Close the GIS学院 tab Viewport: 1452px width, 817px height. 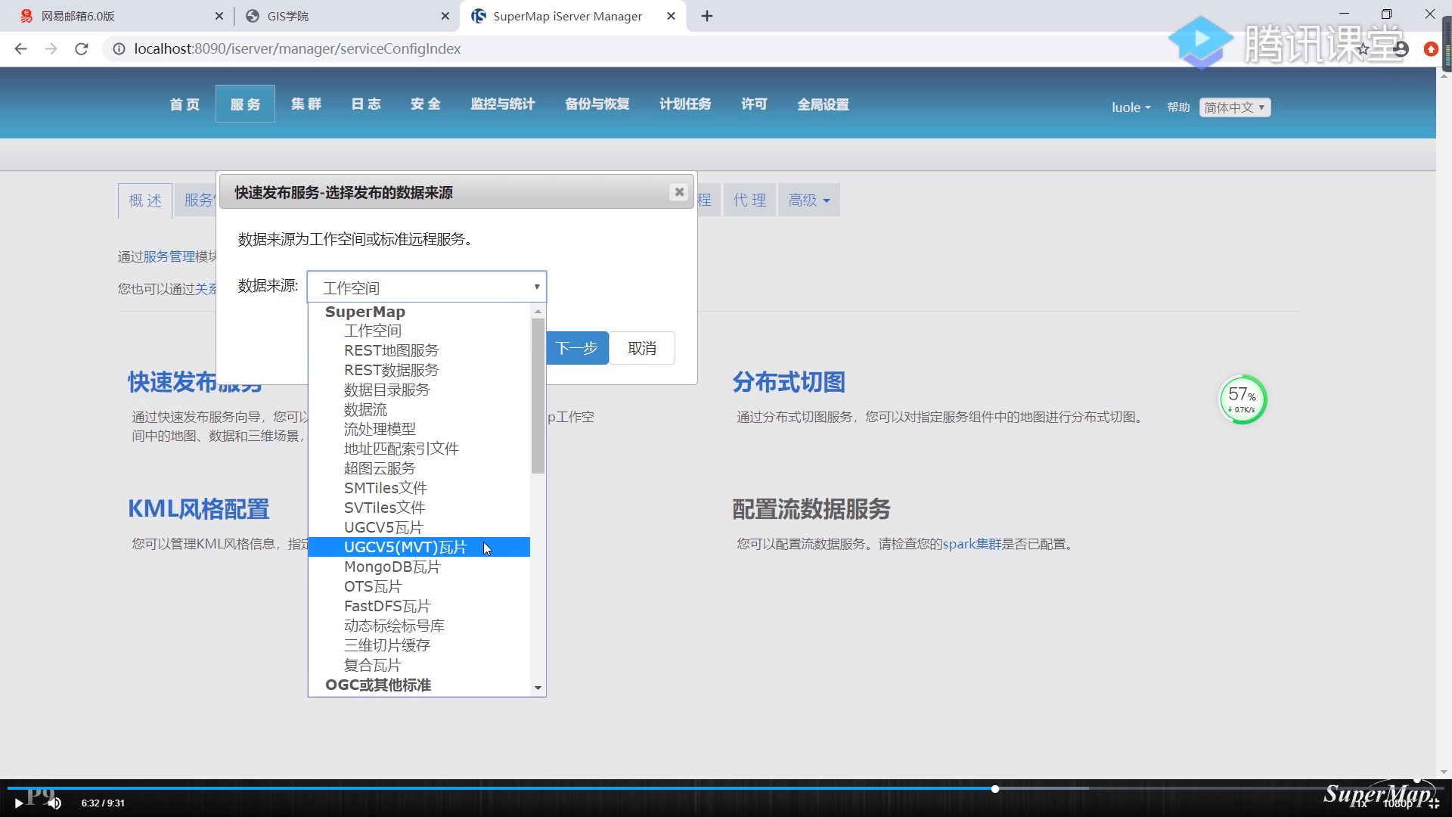(x=445, y=16)
